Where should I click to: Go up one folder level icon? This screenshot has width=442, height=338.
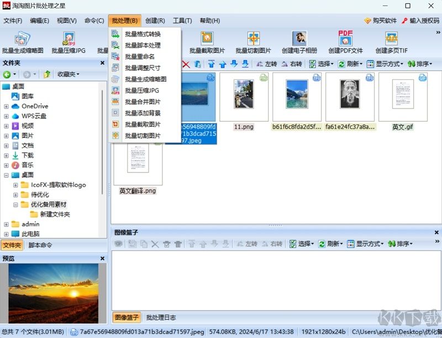pos(48,74)
